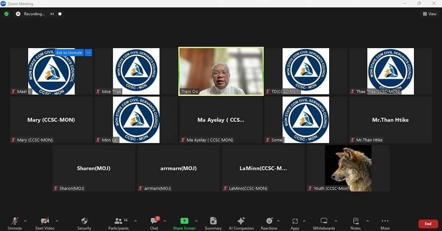Viewport: 442px width, 231px height.
Task: Open the Reactions menu
Action: tap(269, 223)
